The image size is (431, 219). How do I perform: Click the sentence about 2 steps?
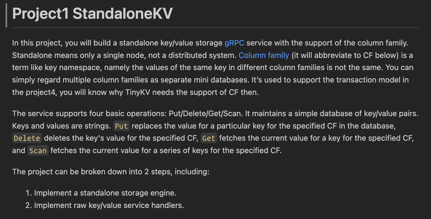click(111, 172)
